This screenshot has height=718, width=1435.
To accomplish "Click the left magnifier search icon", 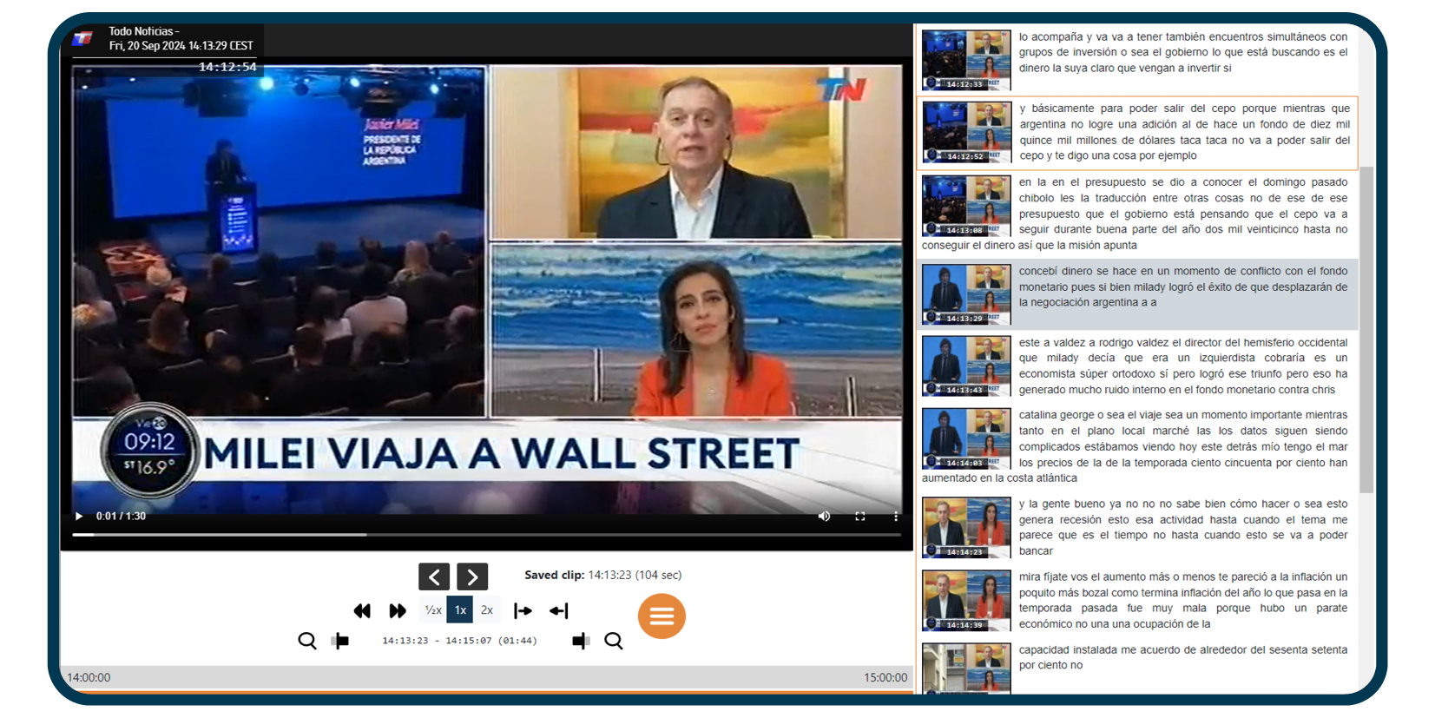I will pyautogui.click(x=307, y=641).
